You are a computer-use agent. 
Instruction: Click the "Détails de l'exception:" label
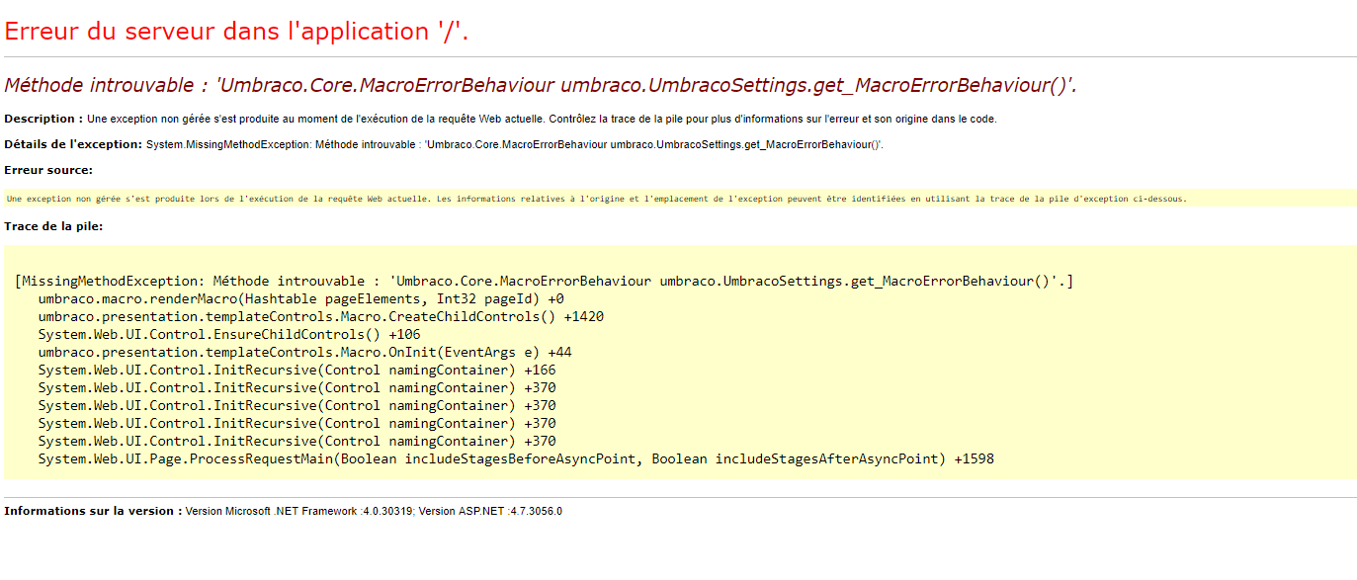click(73, 144)
